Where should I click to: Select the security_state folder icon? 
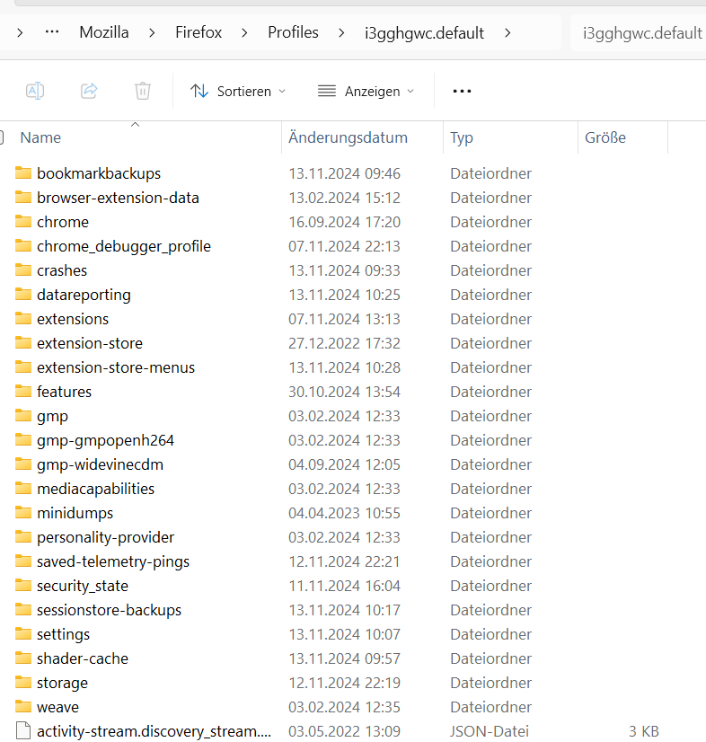tap(23, 585)
